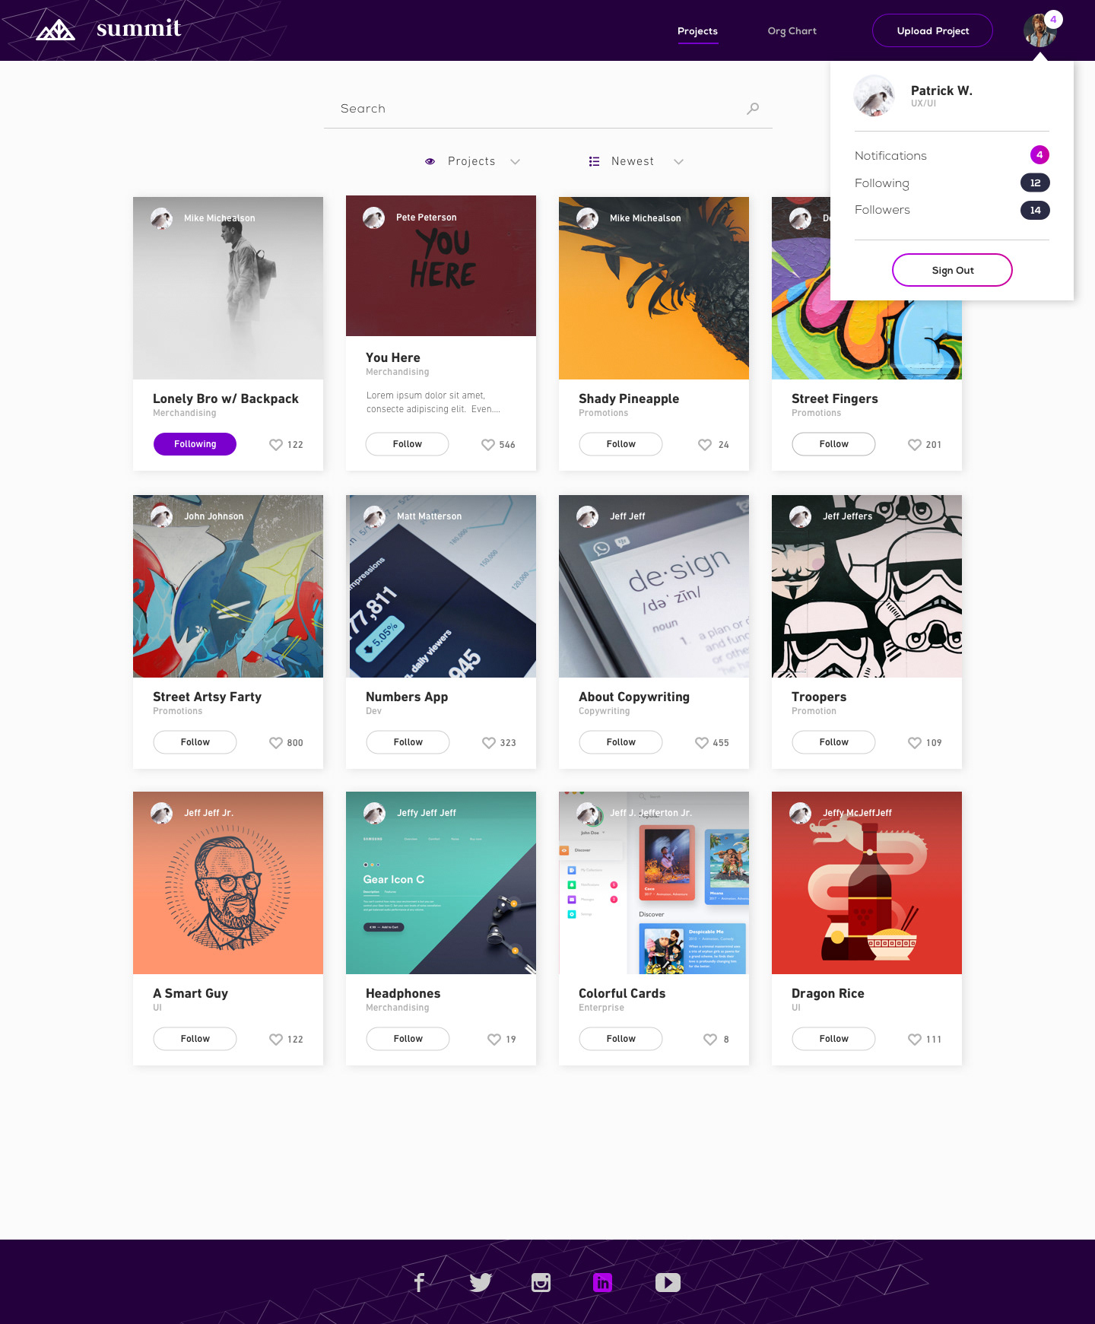
Task: Open the Twitter footer icon
Action: pos(481,1282)
